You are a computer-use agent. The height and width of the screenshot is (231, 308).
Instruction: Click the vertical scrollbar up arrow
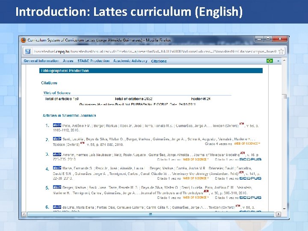click(x=284, y=60)
